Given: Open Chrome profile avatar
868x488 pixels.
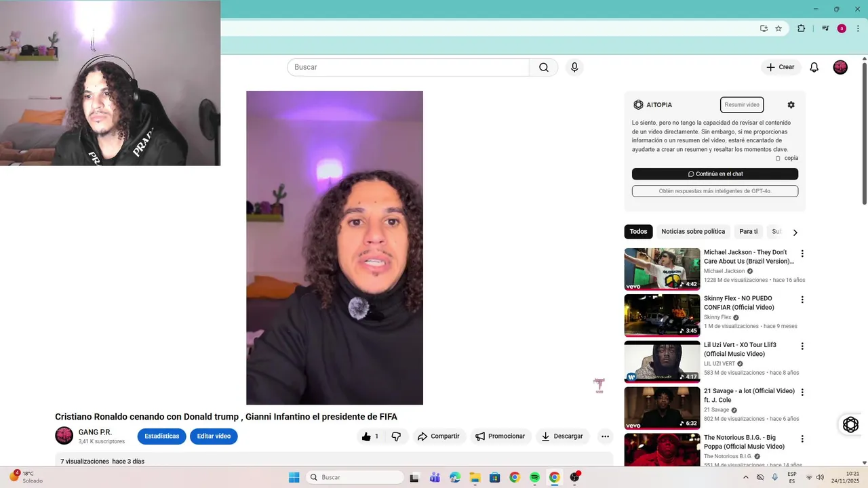Looking at the screenshot, I should coord(842,28).
